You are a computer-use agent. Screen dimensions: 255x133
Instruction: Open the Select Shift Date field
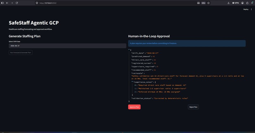tap(67, 46)
